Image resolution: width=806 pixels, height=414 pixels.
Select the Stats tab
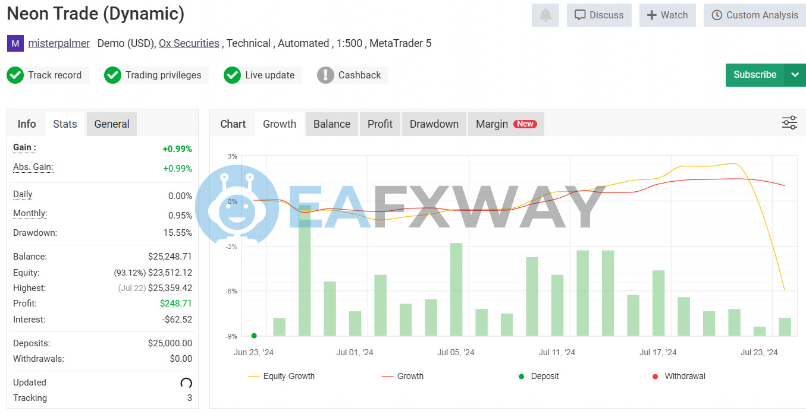(x=65, y=124)
